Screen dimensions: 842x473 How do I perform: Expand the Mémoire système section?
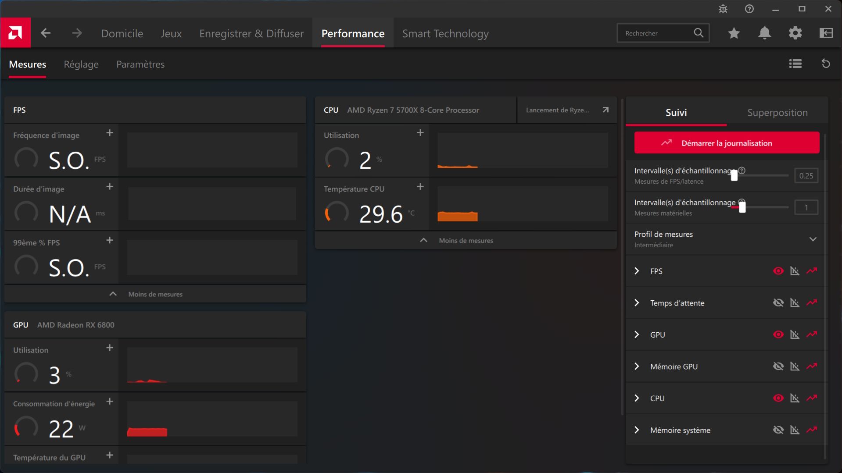pyautogui.click(x=637, y=430)
